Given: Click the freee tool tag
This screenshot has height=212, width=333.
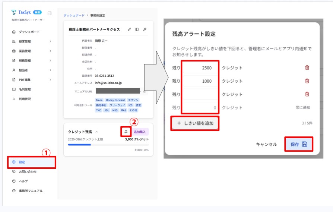Looking at the screenshot, I should pos(99,100).
